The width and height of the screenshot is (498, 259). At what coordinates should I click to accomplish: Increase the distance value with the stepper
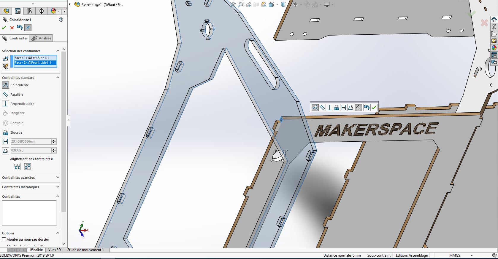[x=54, y=140]
